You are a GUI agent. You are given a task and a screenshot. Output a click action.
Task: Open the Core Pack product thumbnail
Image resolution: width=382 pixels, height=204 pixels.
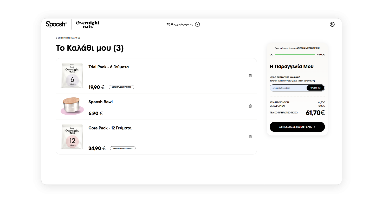tap(72, 137)
